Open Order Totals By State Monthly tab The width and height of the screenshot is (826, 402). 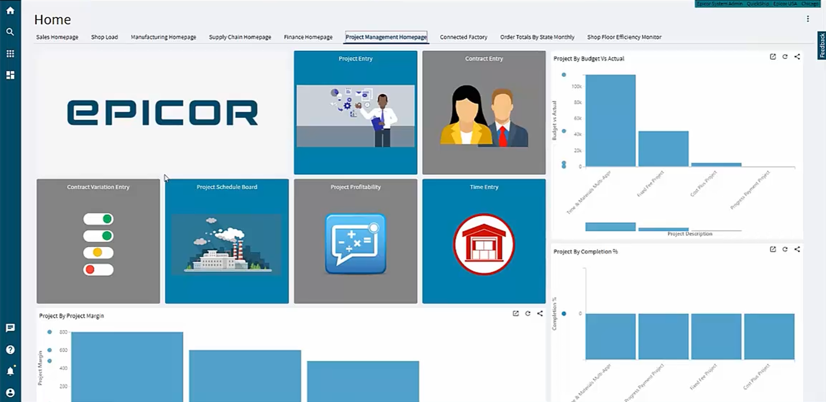click(x=537, y=37)
